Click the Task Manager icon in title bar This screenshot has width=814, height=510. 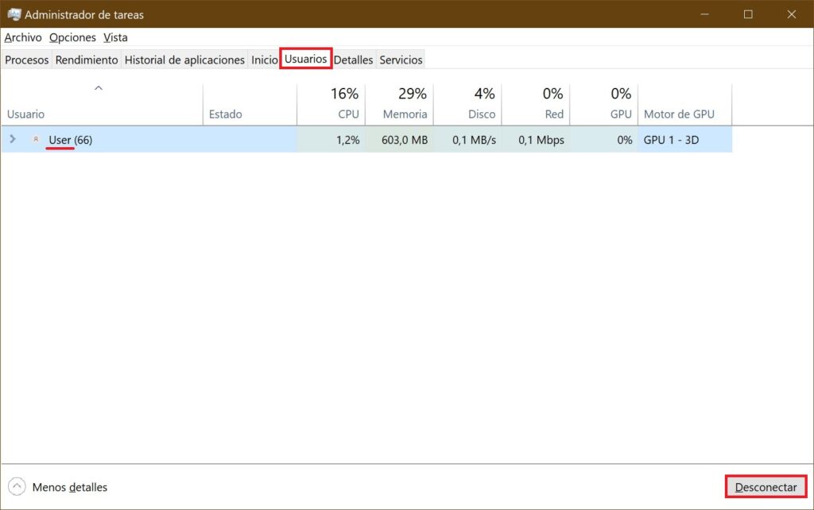pyautogui.click(x=16, y=14)
